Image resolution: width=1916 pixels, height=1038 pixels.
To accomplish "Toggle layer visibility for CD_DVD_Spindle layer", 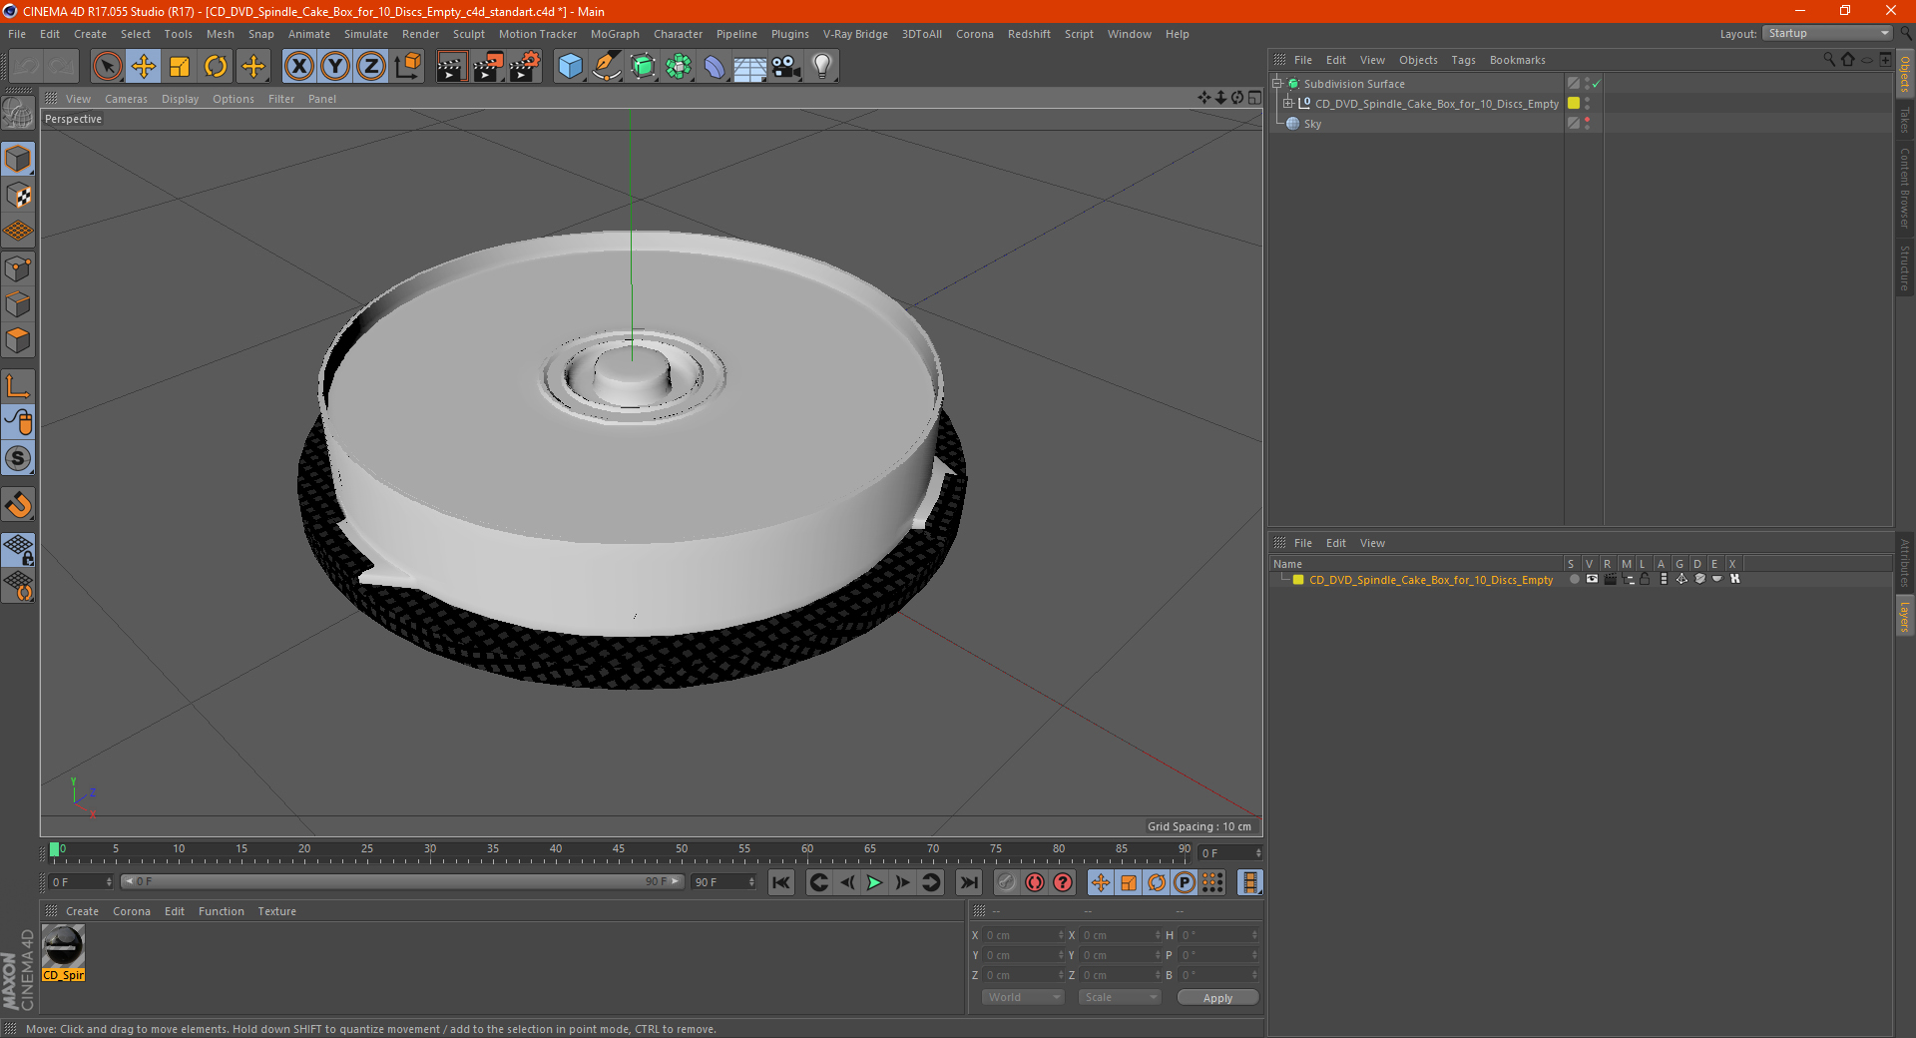I will (x=1591, y=580).
